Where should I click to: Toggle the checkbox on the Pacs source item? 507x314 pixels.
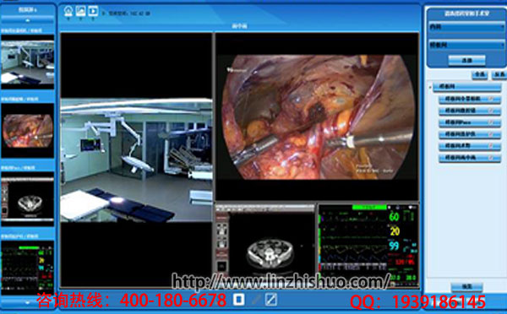[491, 122]
